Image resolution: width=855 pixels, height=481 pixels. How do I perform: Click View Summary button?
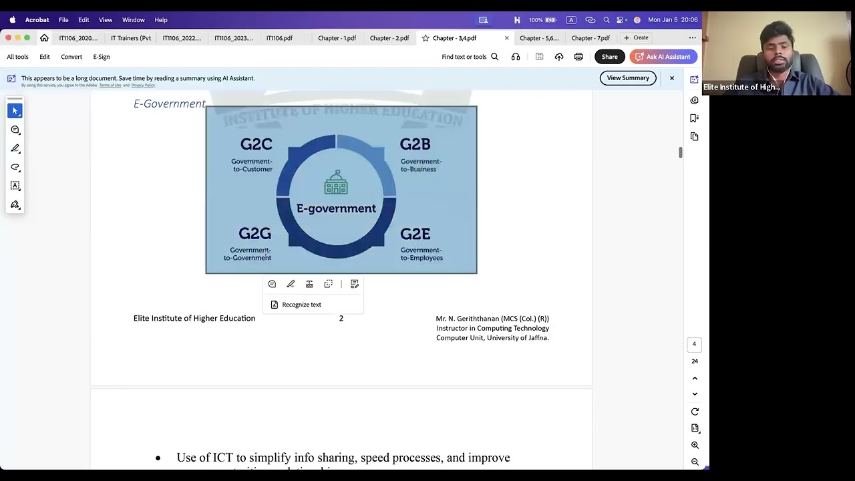628,78
